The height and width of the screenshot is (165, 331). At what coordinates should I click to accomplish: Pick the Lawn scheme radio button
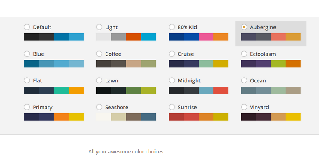tap(99, 81)
